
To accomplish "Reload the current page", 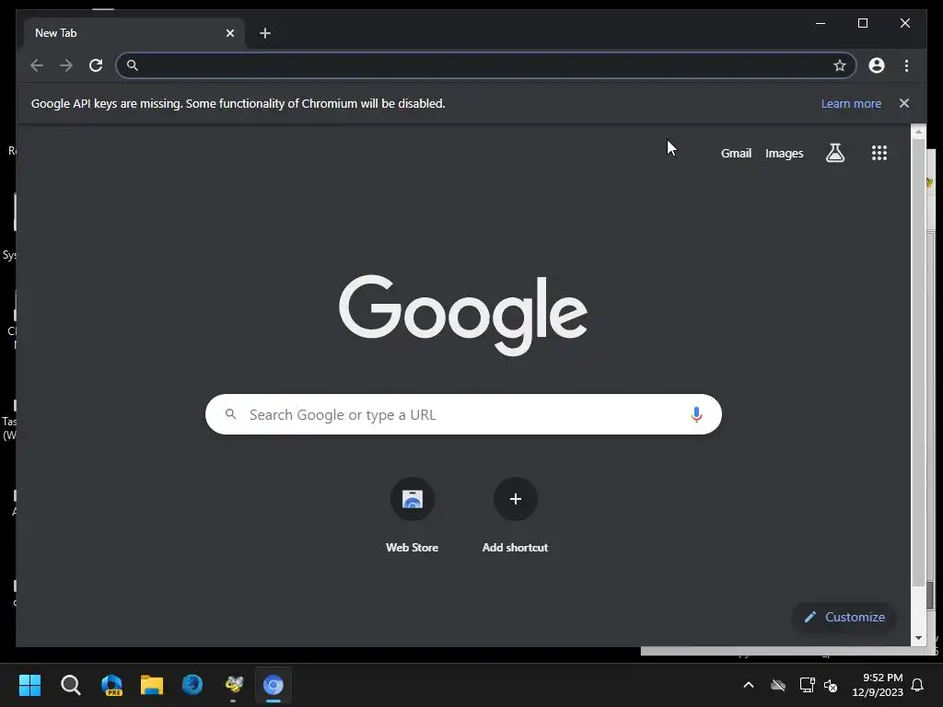I will [96, 65].
